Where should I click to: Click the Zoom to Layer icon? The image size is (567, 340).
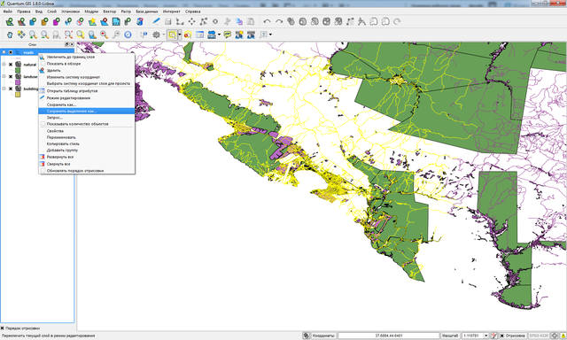click(92, 35)
